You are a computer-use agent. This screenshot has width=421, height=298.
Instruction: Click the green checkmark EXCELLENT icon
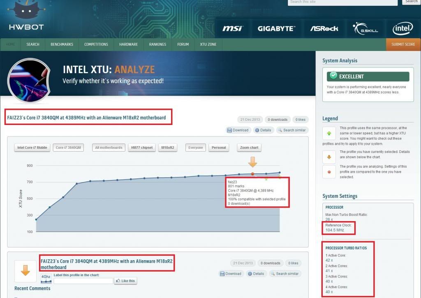pyautogui.click(x=333, y=76)
